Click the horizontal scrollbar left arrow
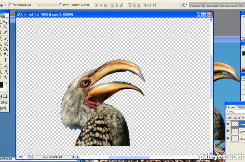The height and width of the screenshot is (162, 245). [78, 157]
